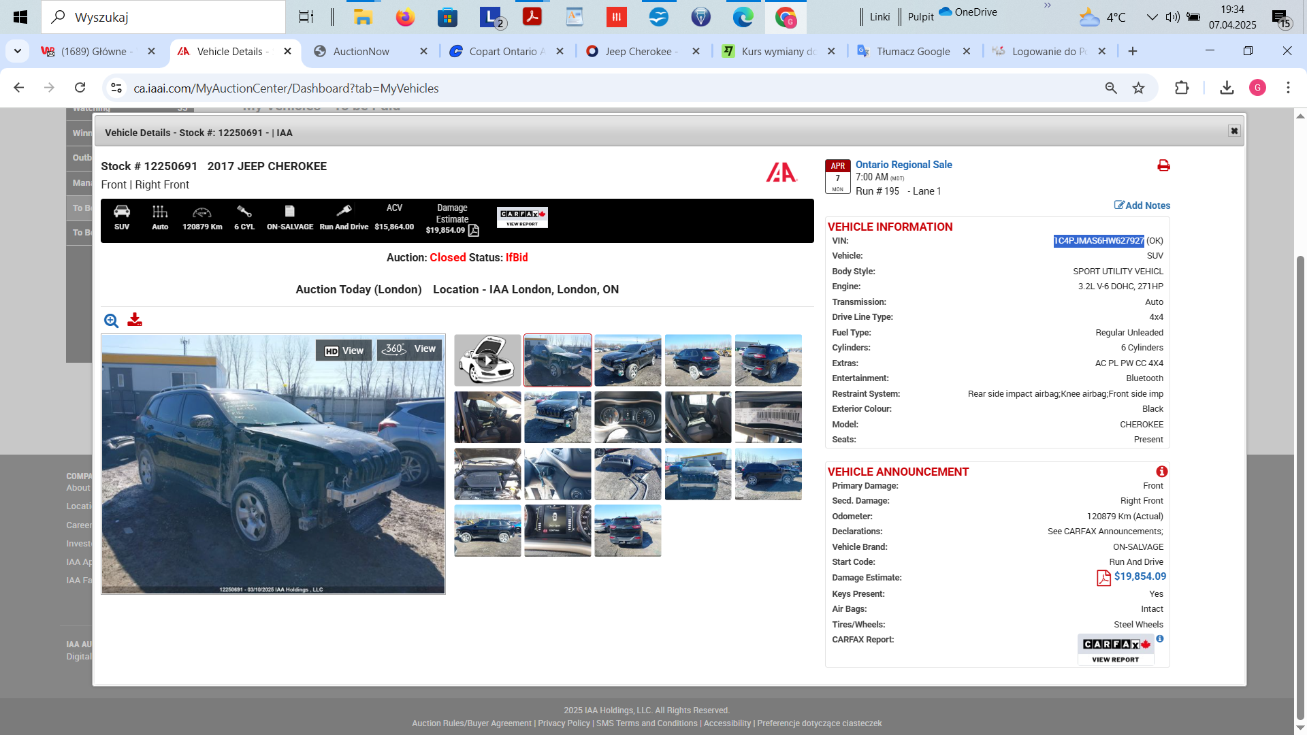
Task: Open the volume control in system tray
Action: [x=1172, y=17]
